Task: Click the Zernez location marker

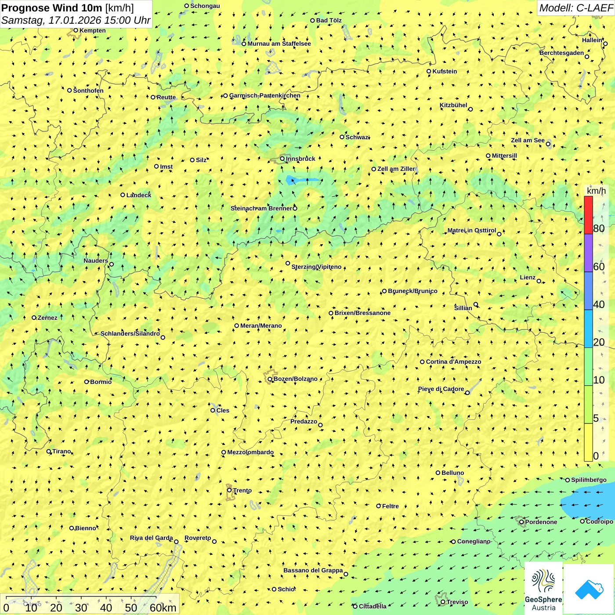Action: (x=34, y=318)
